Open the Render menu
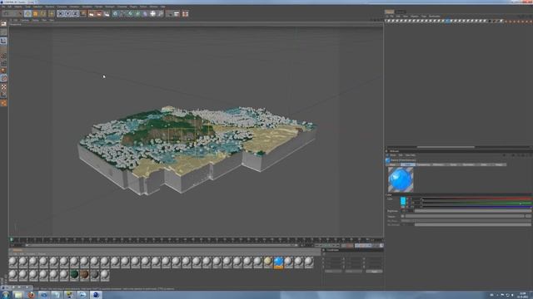 coord(98,7)
